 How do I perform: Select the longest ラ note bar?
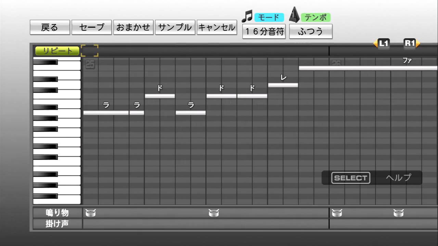pos(106,113)
